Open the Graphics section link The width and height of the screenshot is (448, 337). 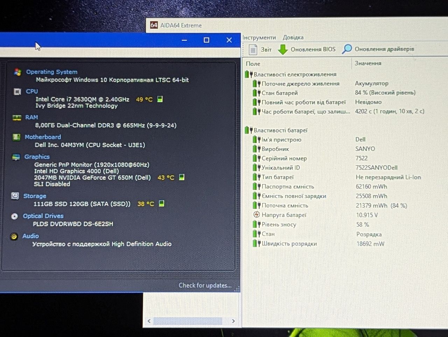tap(37, 157)
